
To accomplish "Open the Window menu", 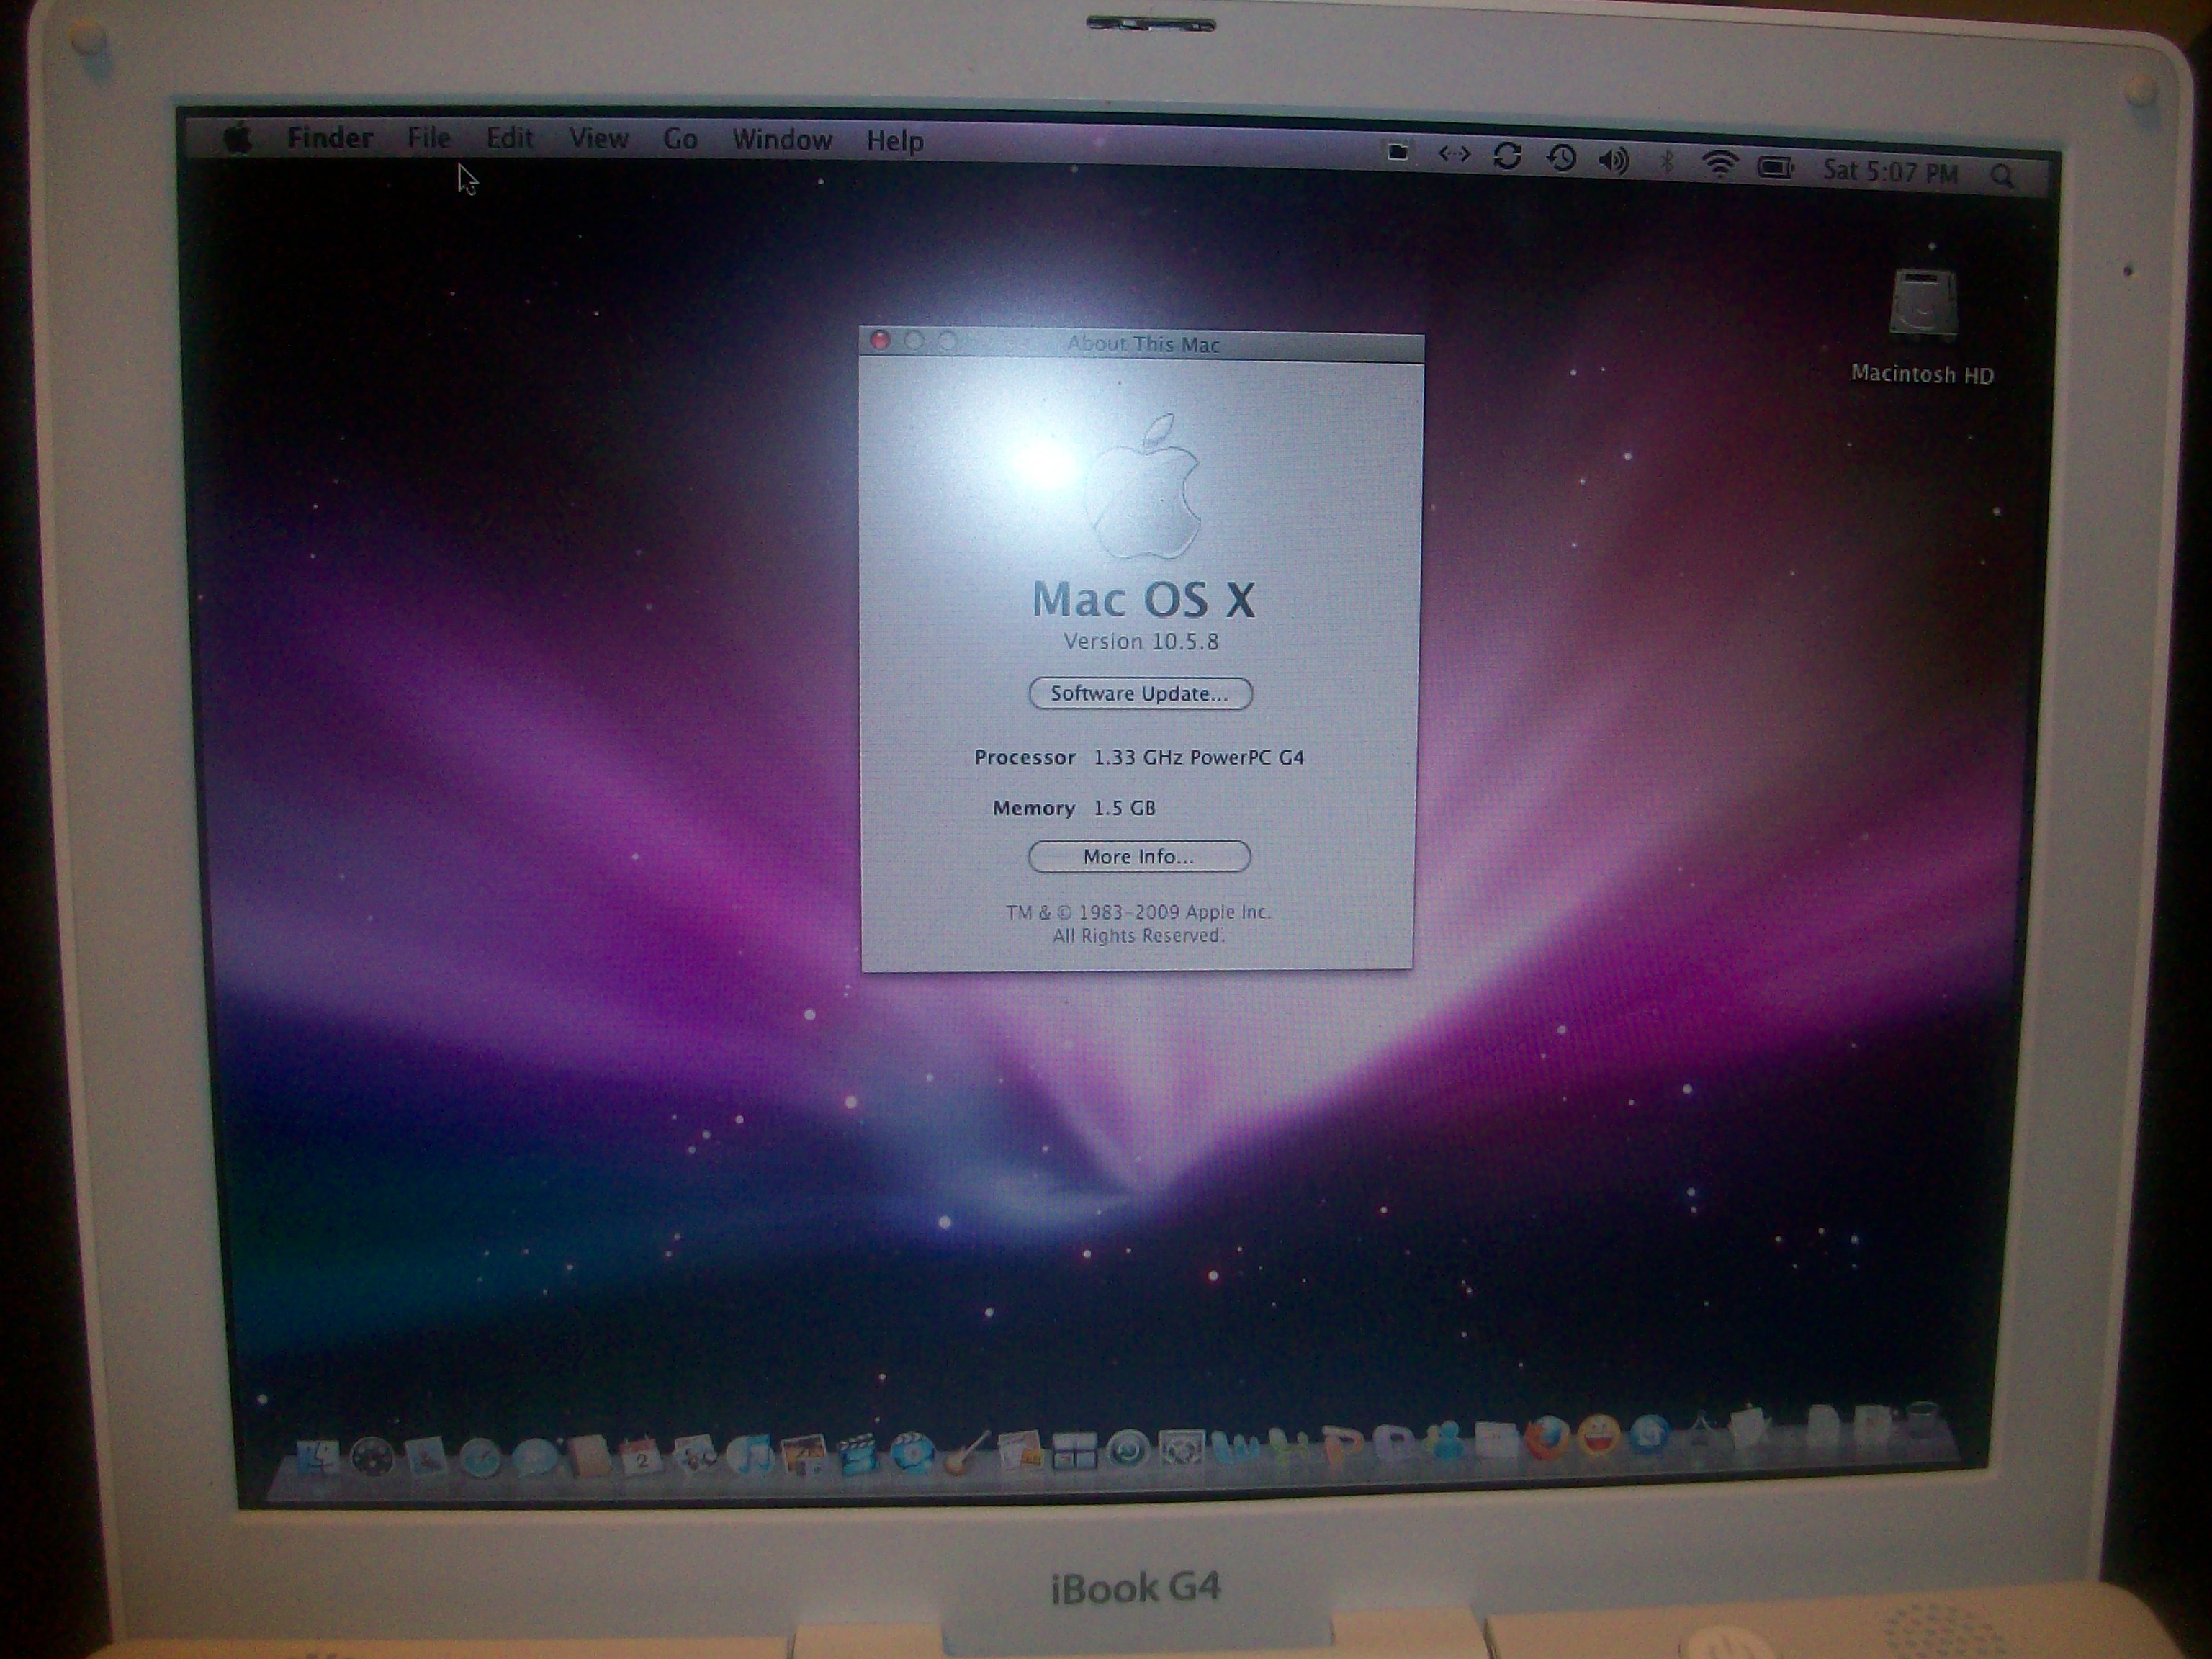I will click(x=782, y=140).
